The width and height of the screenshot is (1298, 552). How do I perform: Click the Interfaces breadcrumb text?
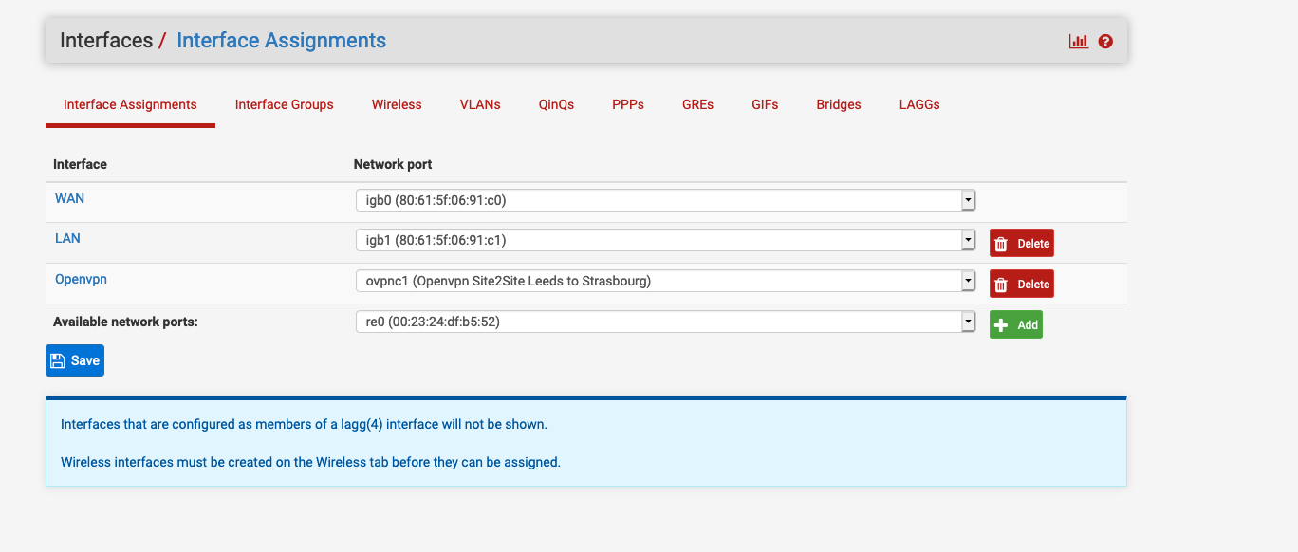(x=106, y=41)
